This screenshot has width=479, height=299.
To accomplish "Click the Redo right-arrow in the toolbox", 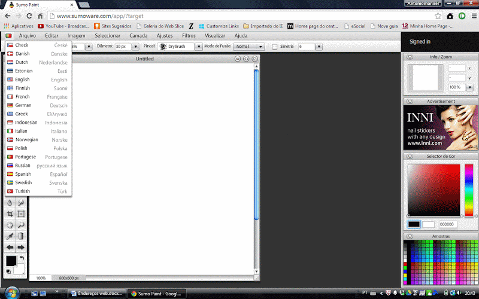I will click(x=21, y=247).
